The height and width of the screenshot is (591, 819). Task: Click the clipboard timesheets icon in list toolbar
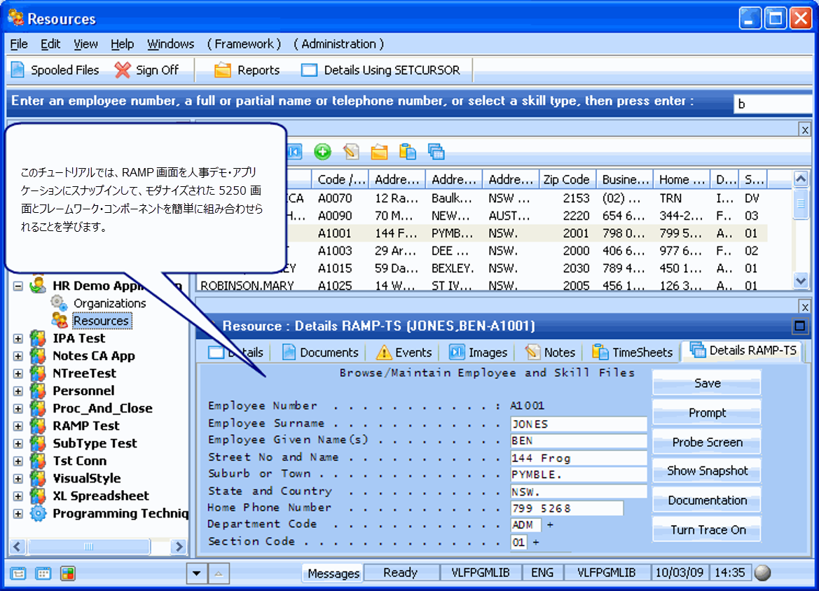[408, 152]
